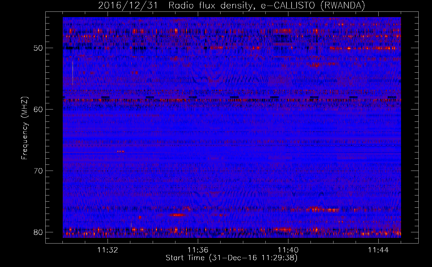Click the "80" frequency tick label

click(38, 232)
